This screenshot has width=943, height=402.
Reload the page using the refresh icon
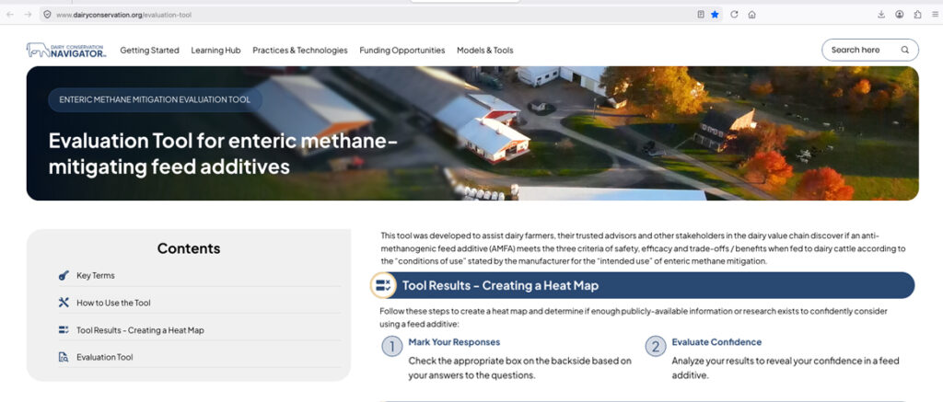tap(734, 15)
